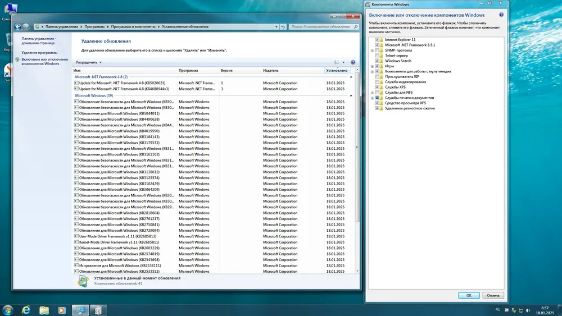This screenshot has width=562, height=316.
Task: Click the OK button
Action: [x=469, y=295]
